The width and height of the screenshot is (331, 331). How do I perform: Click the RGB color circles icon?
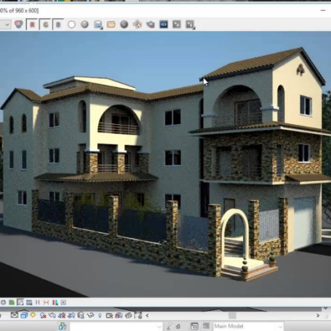point(19,24)
